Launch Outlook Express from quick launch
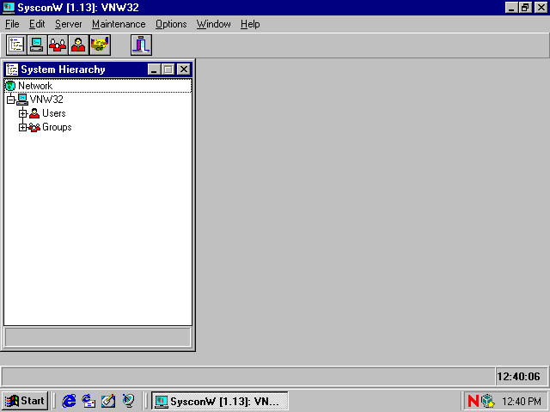The image size is (550, 412). (89, 401)
